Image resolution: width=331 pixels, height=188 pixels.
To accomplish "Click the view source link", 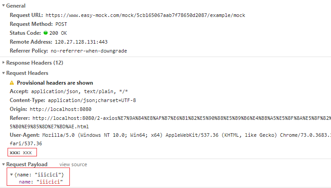I will coord(73,164).
